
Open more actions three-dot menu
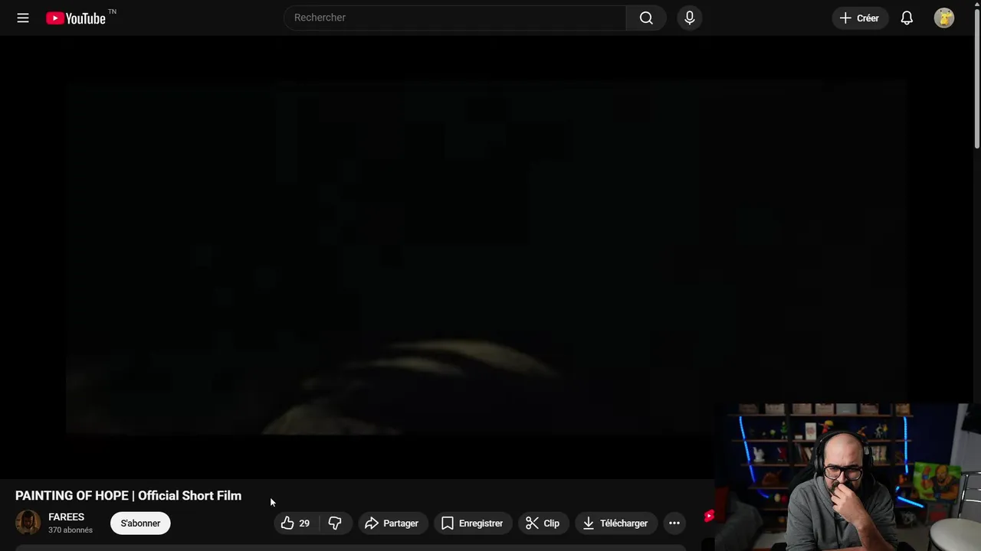click(x=674, y=523)
